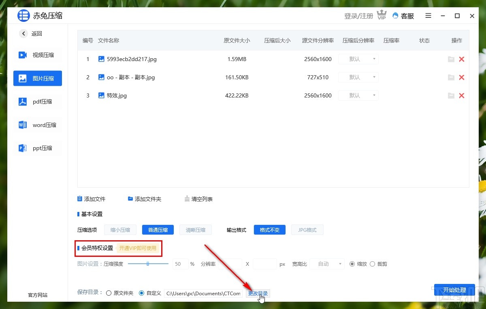The height and width of the screenshot is (309, 486).
Task: Open the word压缩 section
Action: pos(37,125)
